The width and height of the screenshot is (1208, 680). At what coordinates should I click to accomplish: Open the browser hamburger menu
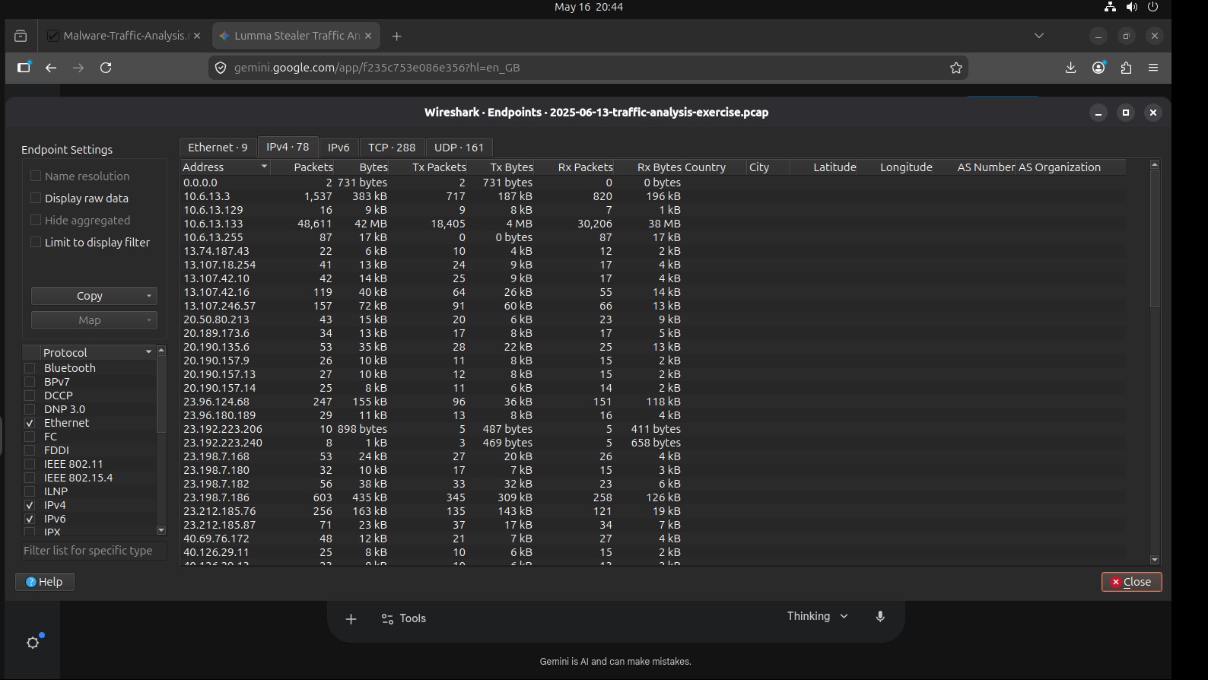pyautogui.click(x=1153, y=68)
